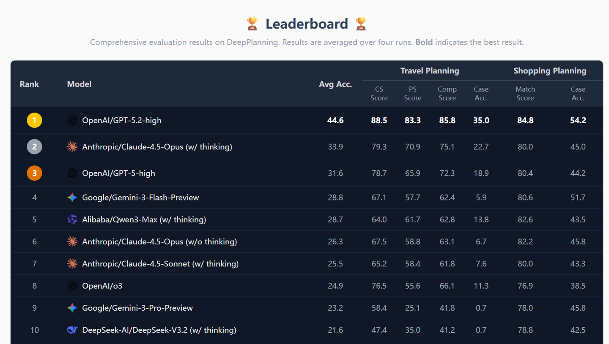Click the trophy icon left of Leaderboard
The width and height of the screenshot is (609, 344).
tap(252, 24)
